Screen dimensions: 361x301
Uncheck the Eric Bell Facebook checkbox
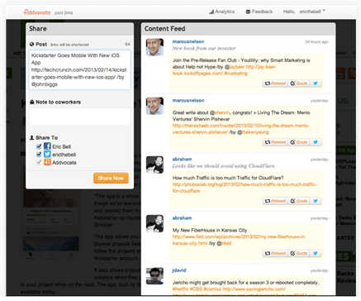tap(39, 146)
